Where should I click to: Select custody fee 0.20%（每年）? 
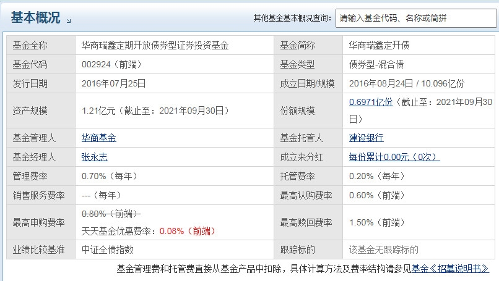[377, 176]
